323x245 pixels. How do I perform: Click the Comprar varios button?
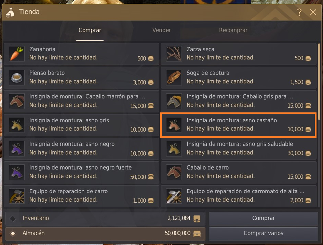(264, 233)
